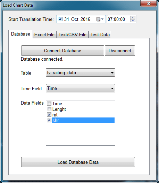Uncheck the Start Translation date checkbox

(60, 19)
